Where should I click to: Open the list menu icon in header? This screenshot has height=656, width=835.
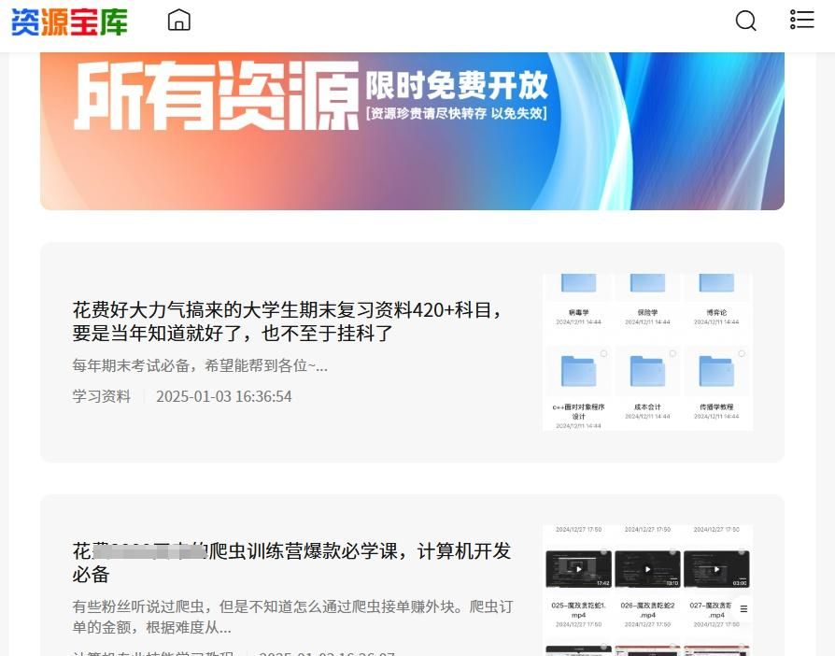[x=801, y=21]
